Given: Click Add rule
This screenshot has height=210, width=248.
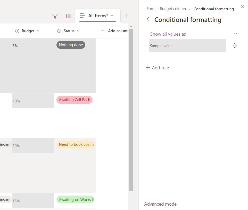Looking at the screenshot, I should [x=157, y=68].
